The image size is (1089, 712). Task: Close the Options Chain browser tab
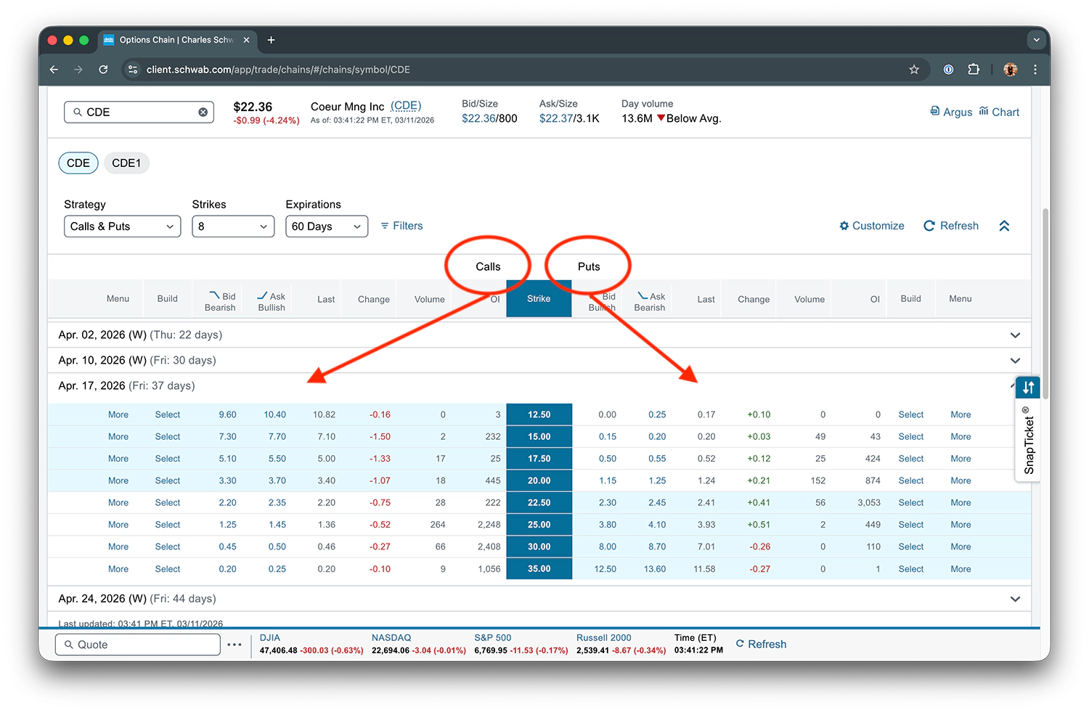(246, 40)
